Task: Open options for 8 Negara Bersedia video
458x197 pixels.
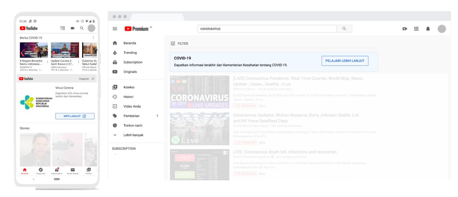Action: (48, 61)
